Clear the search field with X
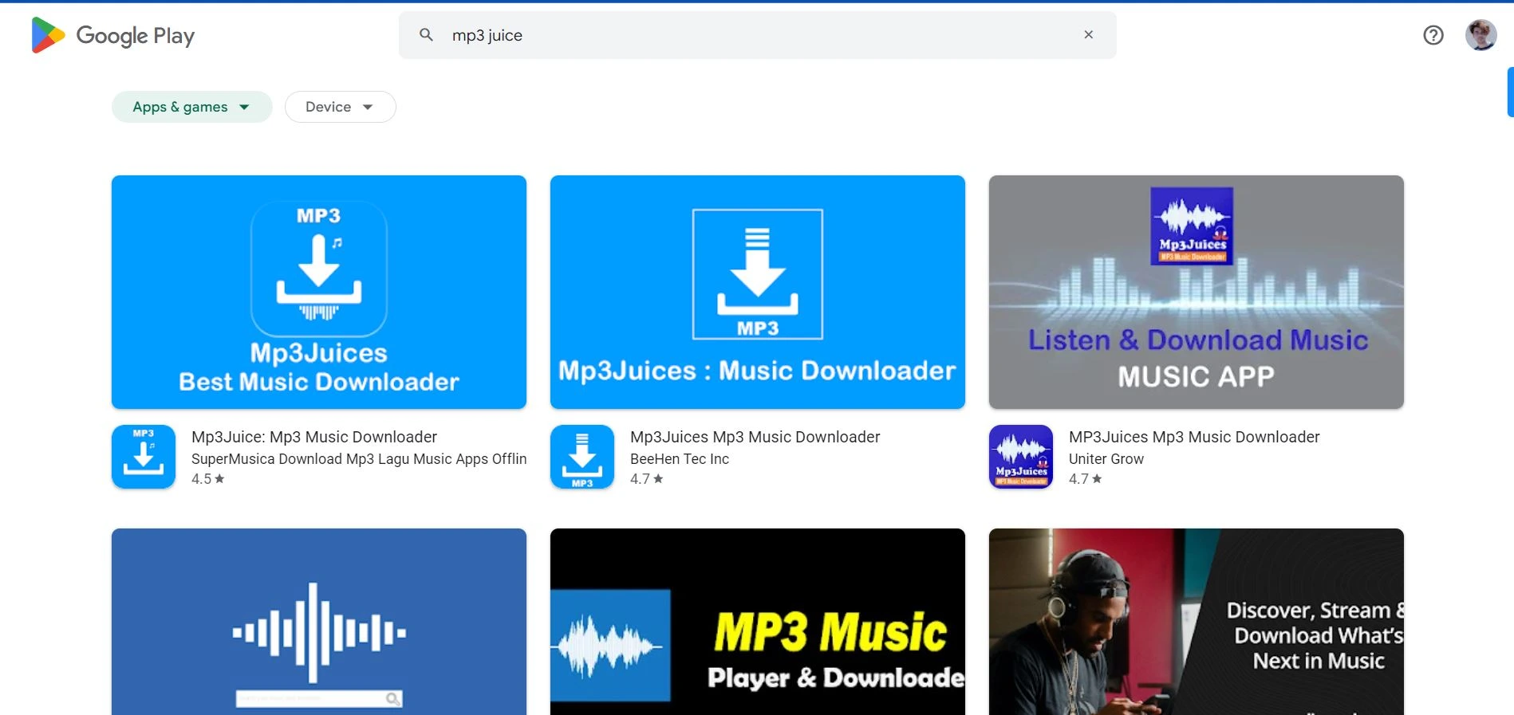Screen dimensions: 1514x715 [1088, 35]
